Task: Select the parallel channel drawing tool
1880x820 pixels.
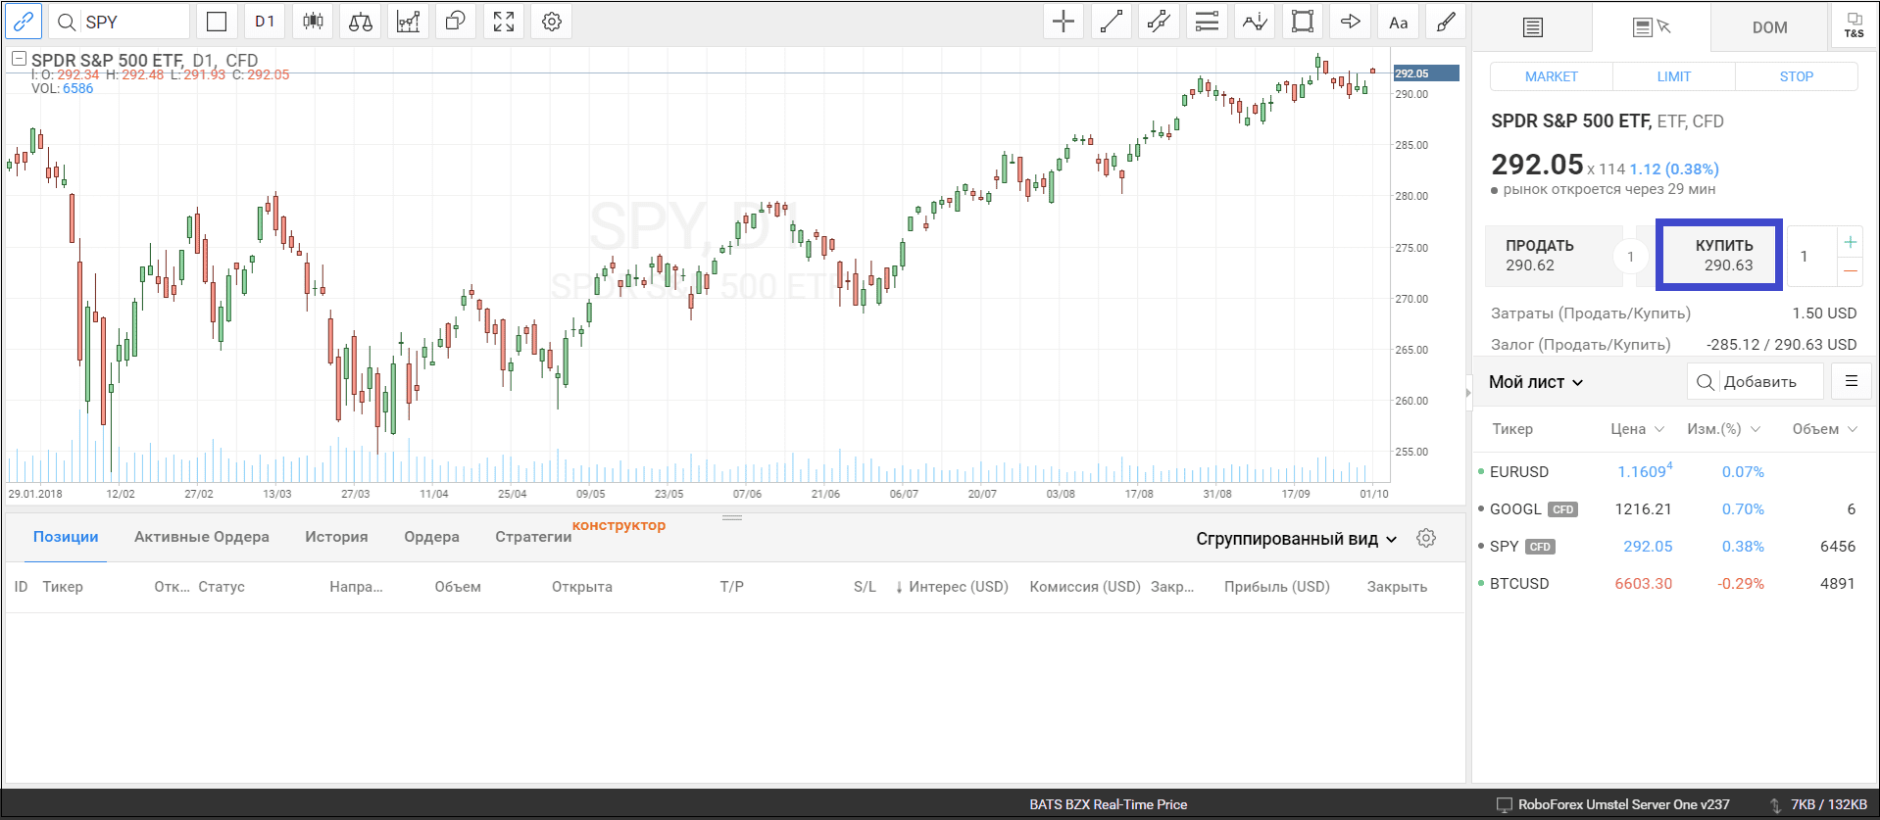Action: point(1160,21)
